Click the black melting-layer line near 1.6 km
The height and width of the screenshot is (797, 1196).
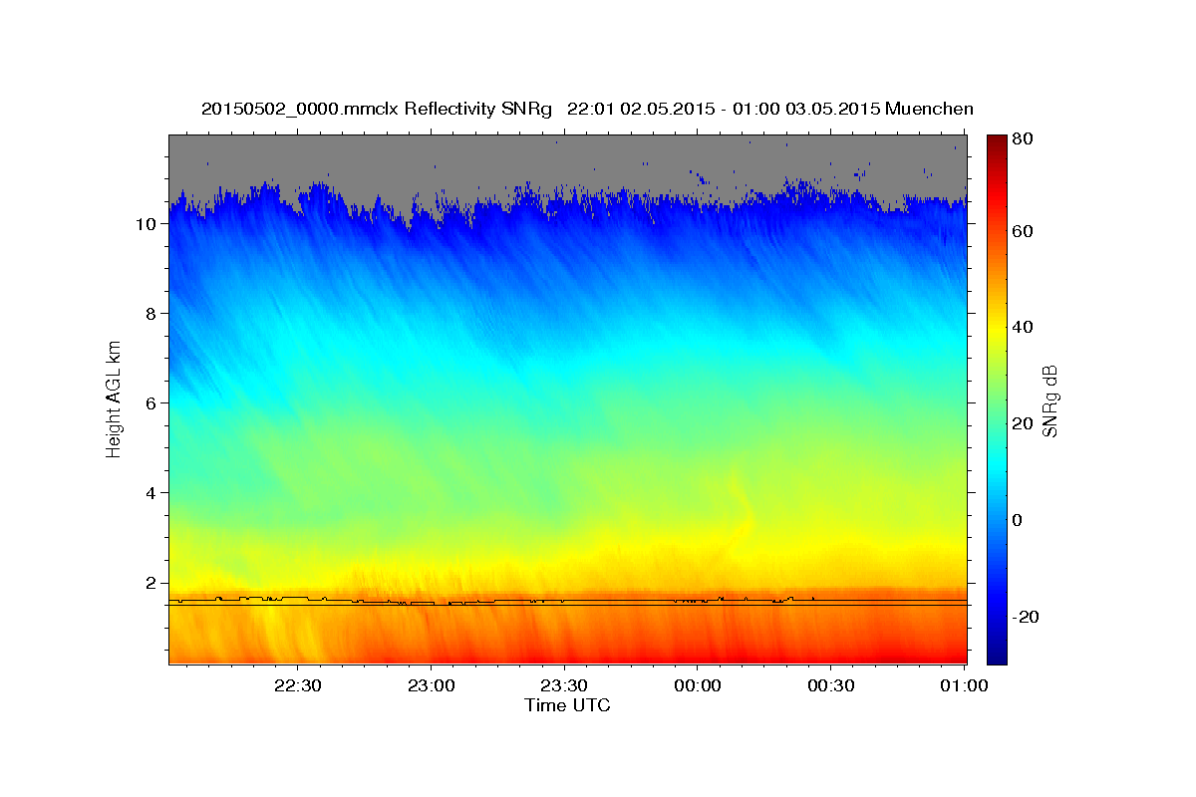568,602
